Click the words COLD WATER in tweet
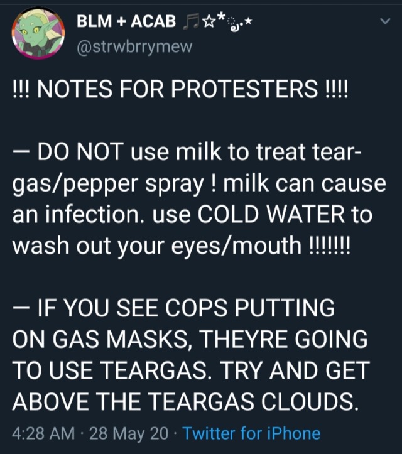Image resolution: width=402 pixels, height=454 pixels. pos(272,214)
